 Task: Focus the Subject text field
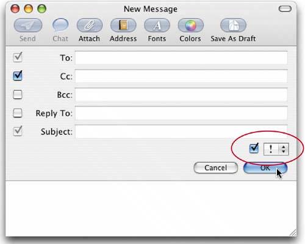click(x=181, y=132)
